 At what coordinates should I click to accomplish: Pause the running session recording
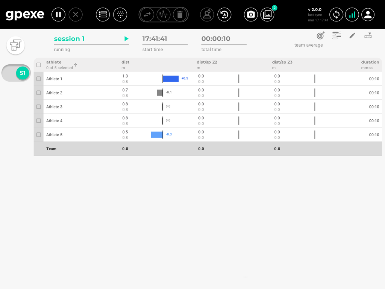(x=58, y=14)
